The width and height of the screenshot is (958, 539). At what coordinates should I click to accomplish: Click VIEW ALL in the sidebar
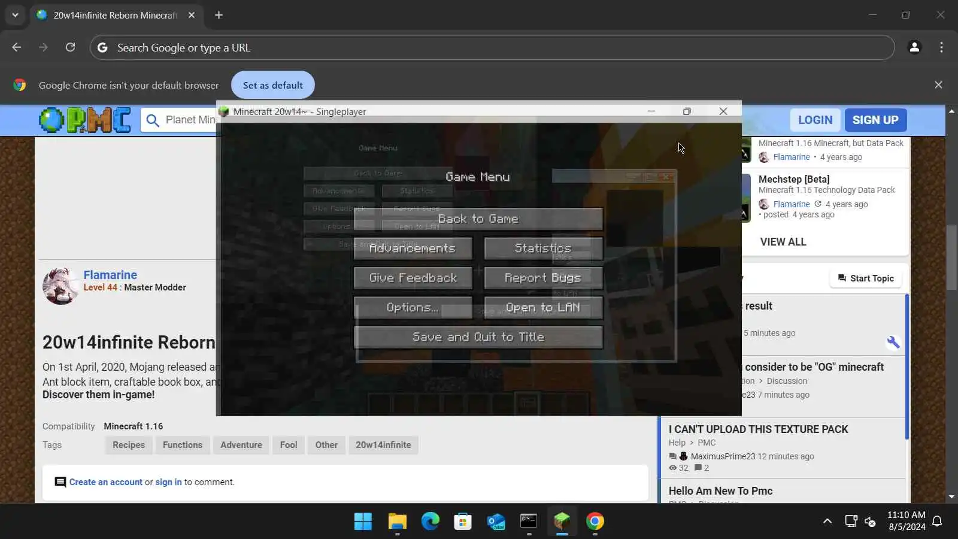coord(783,242)
